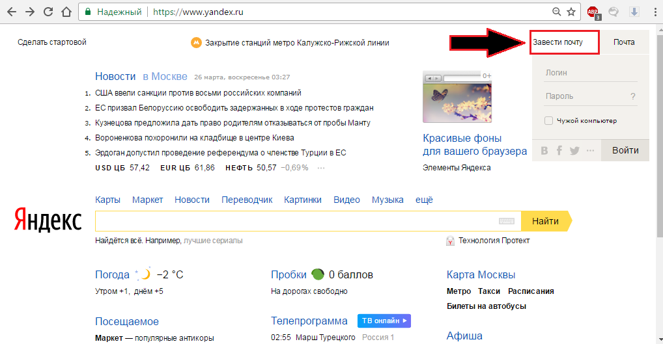Open the Пробки traffic link

pos(289,275)
